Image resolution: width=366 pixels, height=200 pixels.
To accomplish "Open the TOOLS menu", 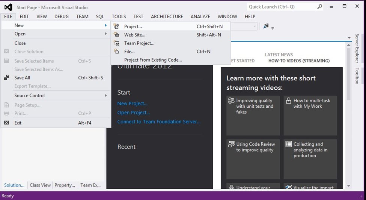I will point(119,16).
